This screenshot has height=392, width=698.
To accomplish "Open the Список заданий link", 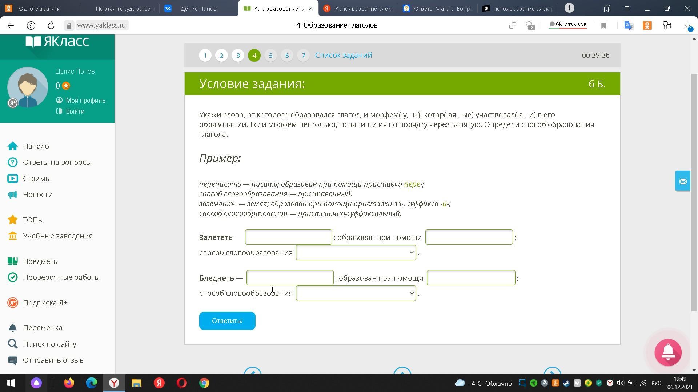I will [343, 55].
